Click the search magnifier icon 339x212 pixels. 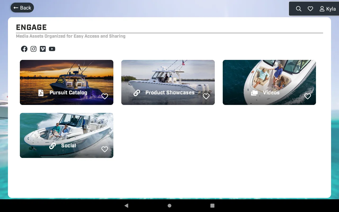click(298, 9)
